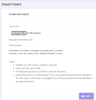
Task: Click the 'No file chosen' text
Action: tap(34, 33)
